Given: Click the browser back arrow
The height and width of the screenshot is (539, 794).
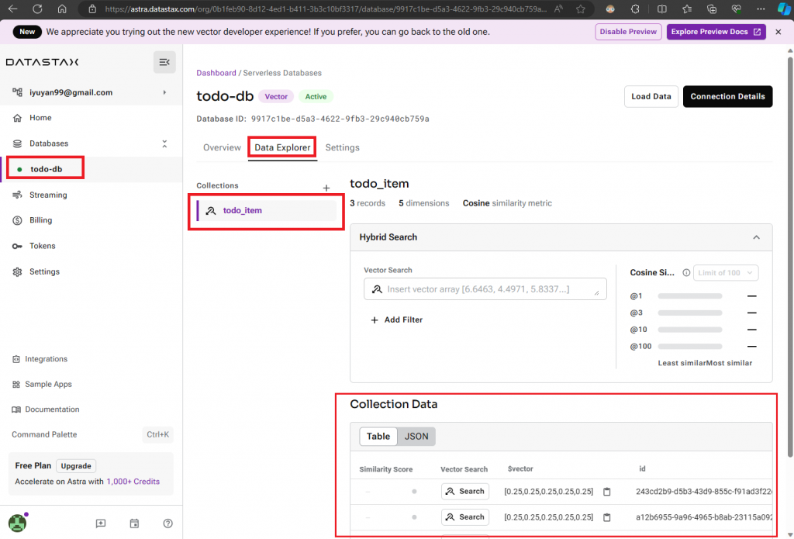Looking at the screenshot, I should point(13,9).
